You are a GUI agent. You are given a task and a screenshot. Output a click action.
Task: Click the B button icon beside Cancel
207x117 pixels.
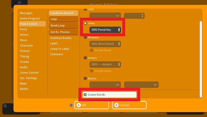[x=116, y=105]
